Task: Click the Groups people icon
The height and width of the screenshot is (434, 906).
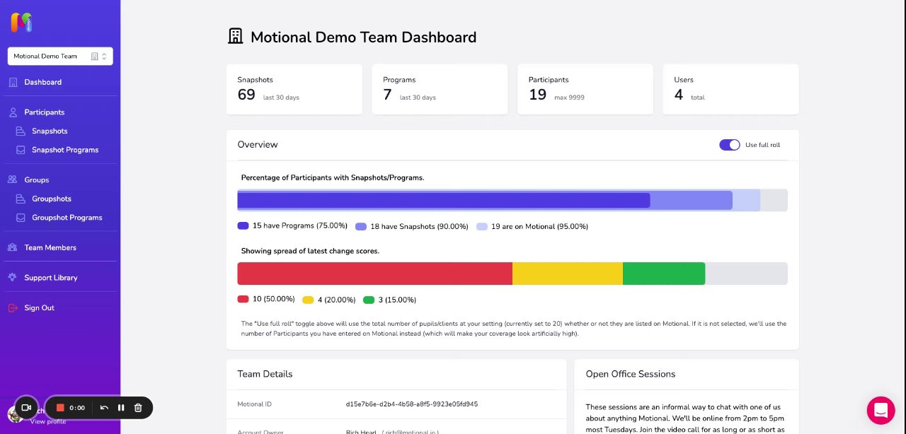Action: point(13,180)
